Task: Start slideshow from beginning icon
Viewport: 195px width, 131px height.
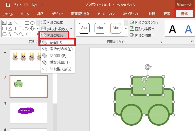Action: pos(34,5)
